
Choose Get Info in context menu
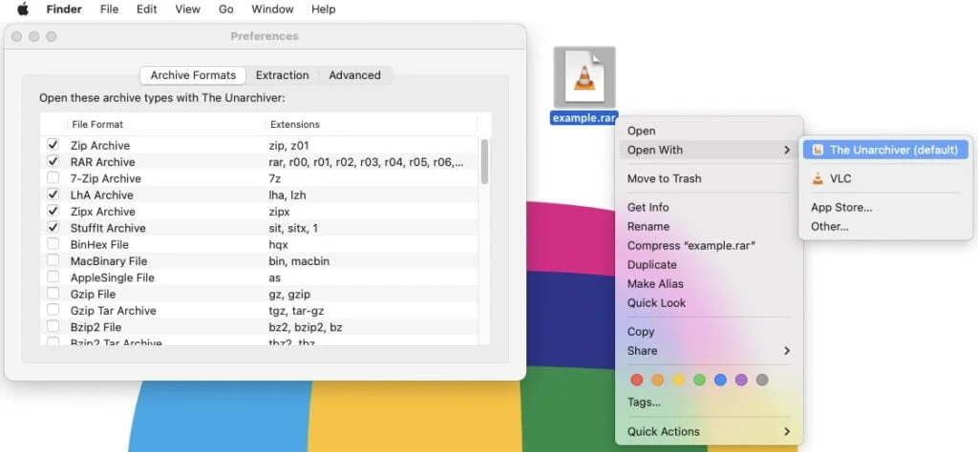coord(648,207)
